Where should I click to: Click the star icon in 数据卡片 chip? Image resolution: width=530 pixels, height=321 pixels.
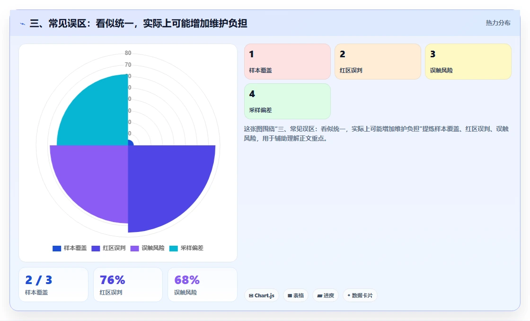(x=349, y=295)
